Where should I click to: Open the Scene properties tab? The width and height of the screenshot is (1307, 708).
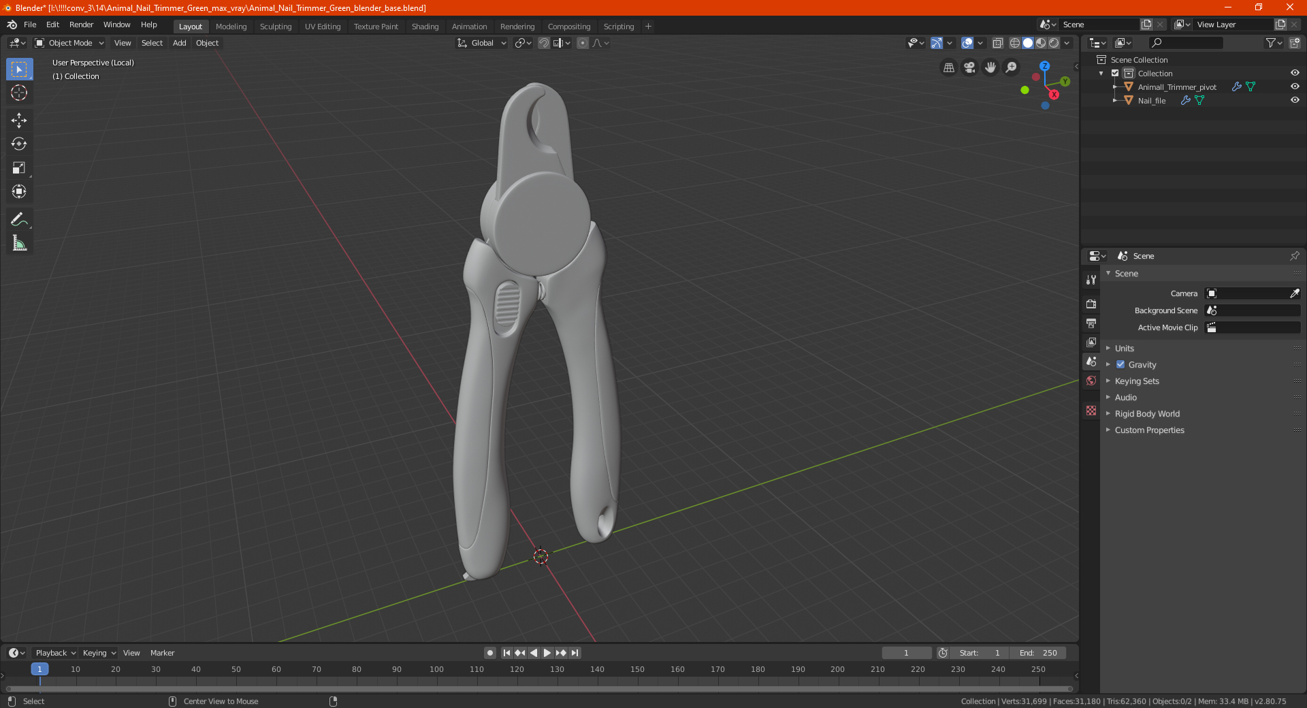coord(1091,361)
